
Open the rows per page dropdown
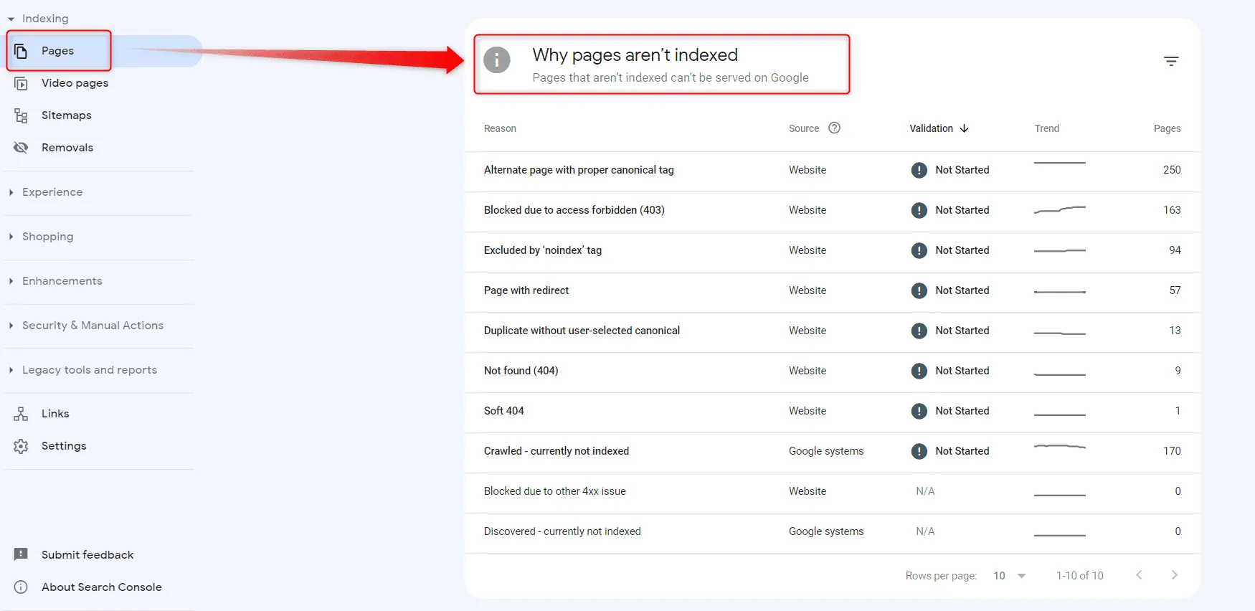pos(1010,576)
